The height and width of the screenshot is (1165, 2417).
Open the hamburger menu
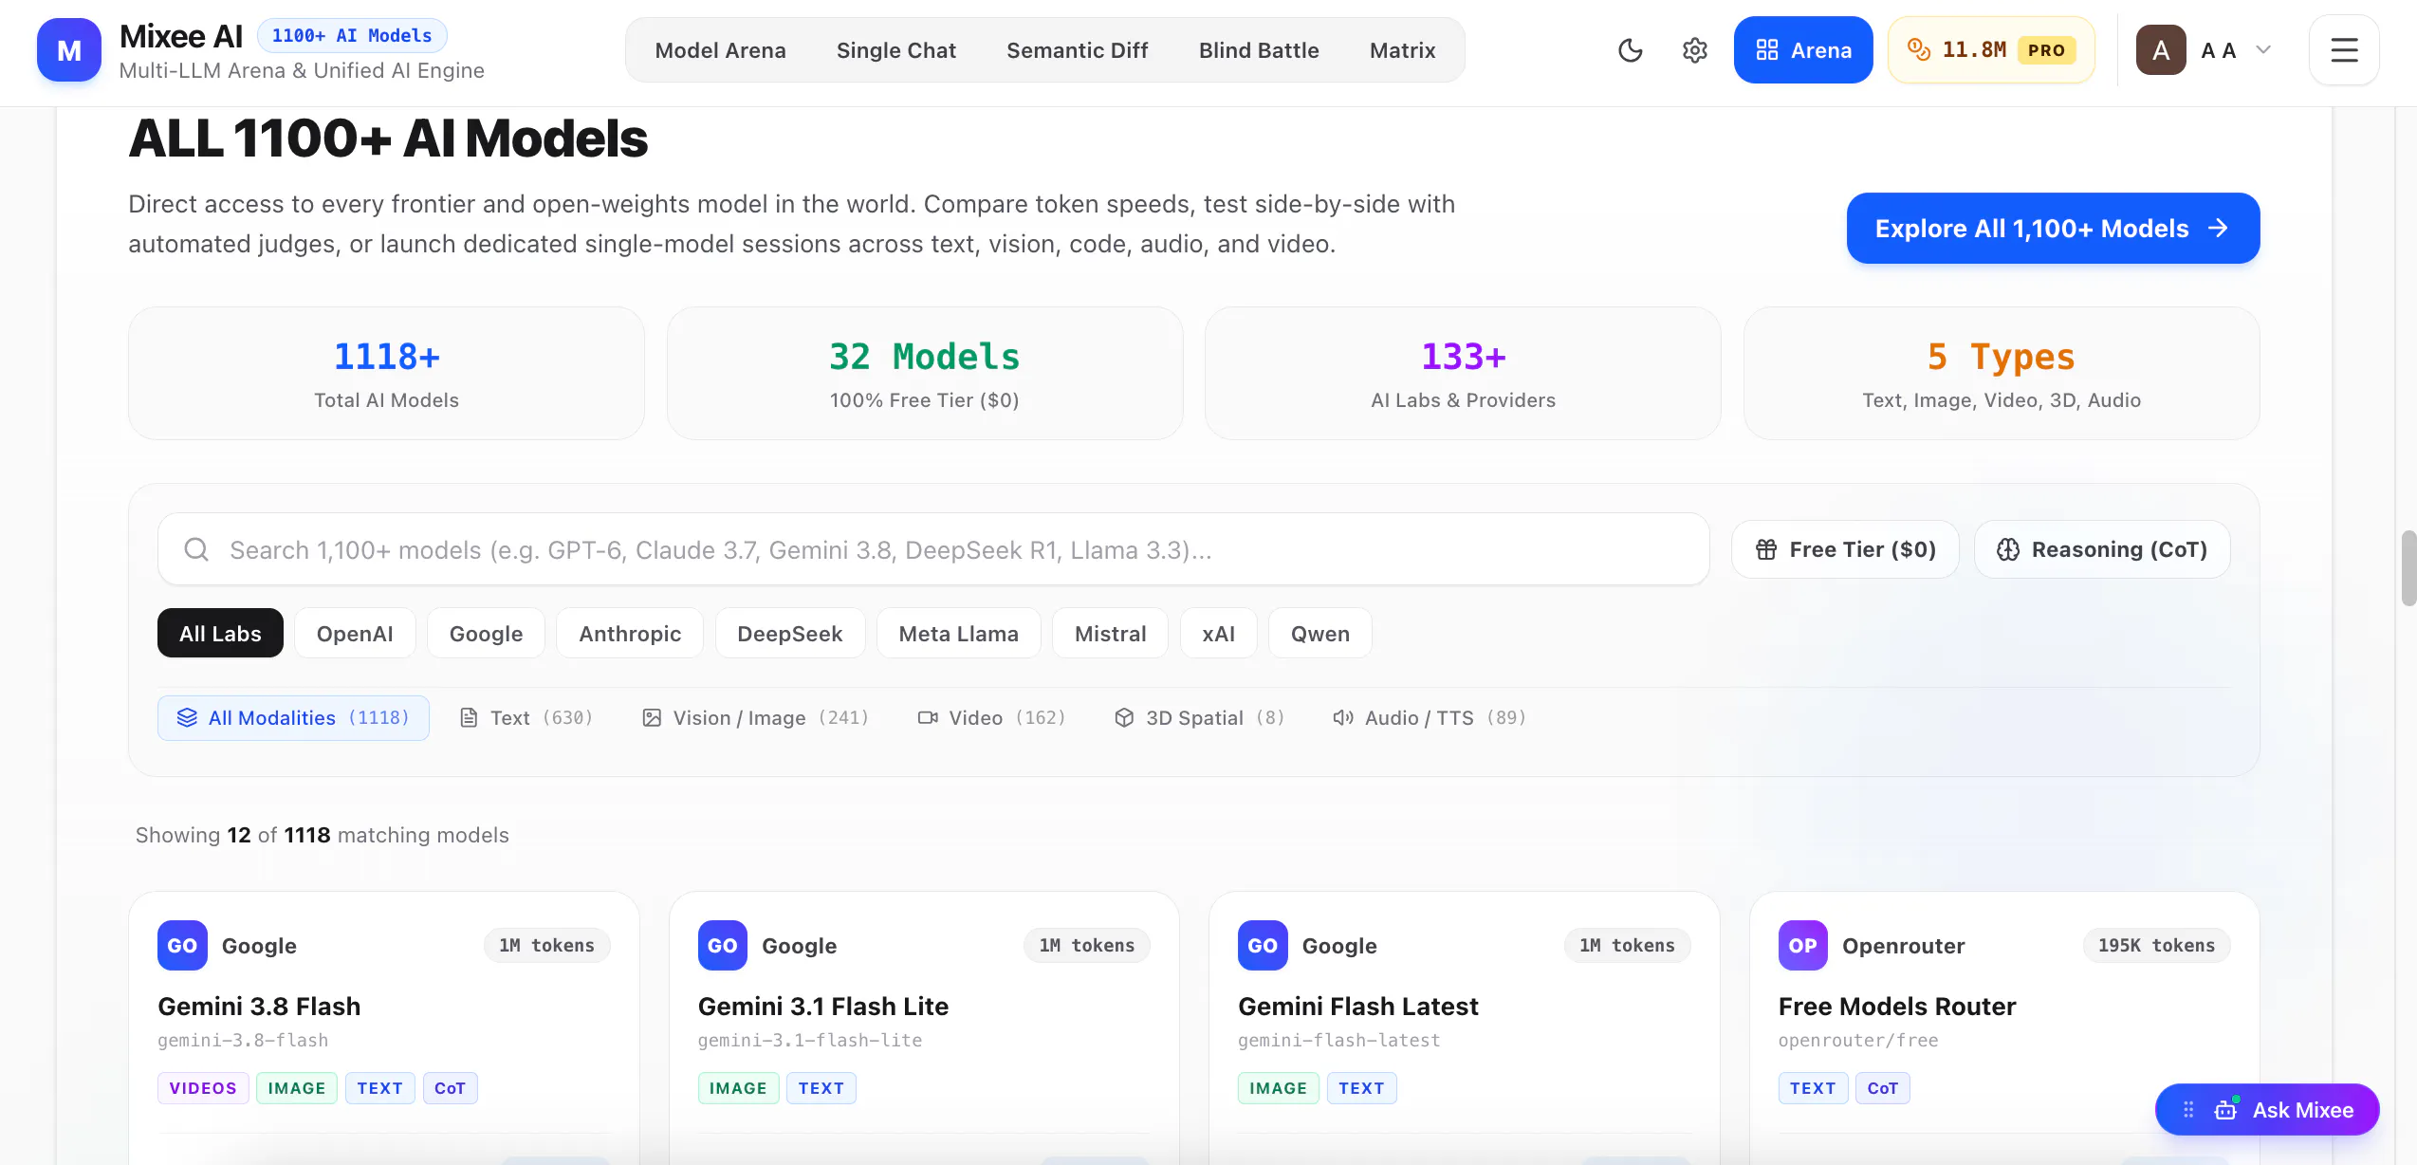(2344, 50)
